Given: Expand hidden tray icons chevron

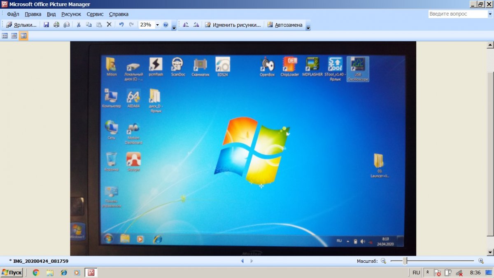Looking at the screenshot, I should point(428,273).
